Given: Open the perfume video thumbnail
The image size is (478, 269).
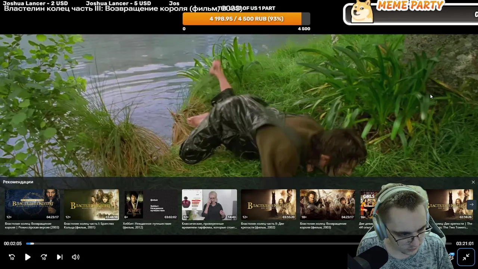Looking at the screenshot, I should click(209, 204).
